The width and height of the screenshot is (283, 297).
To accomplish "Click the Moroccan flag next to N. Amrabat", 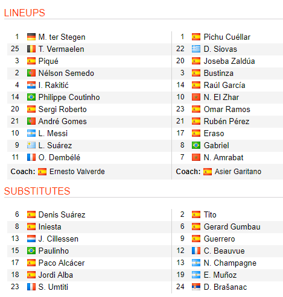I will pyautogui.click(x=196, y=157).
